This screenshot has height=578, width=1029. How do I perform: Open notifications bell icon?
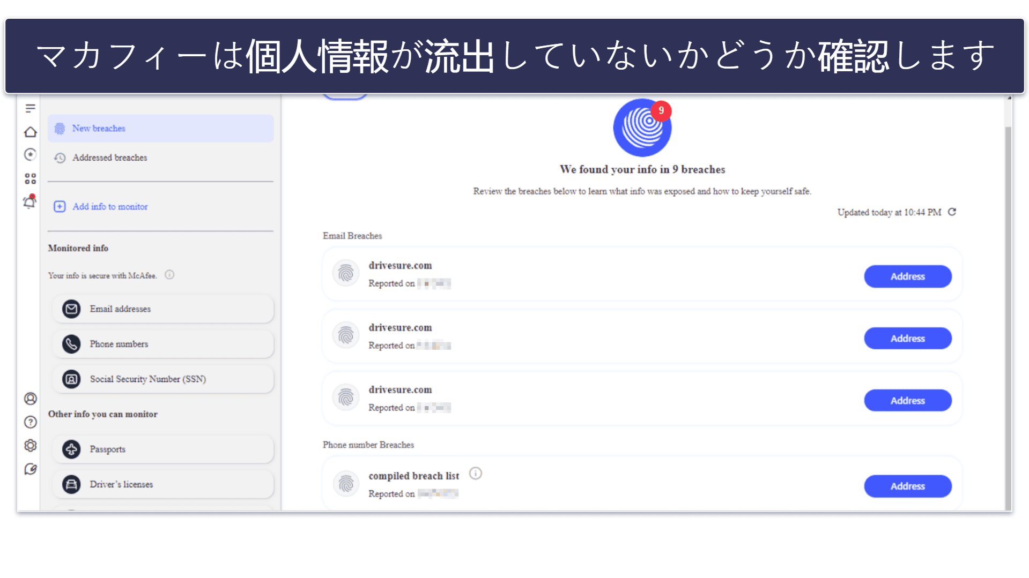click(30, 201)
